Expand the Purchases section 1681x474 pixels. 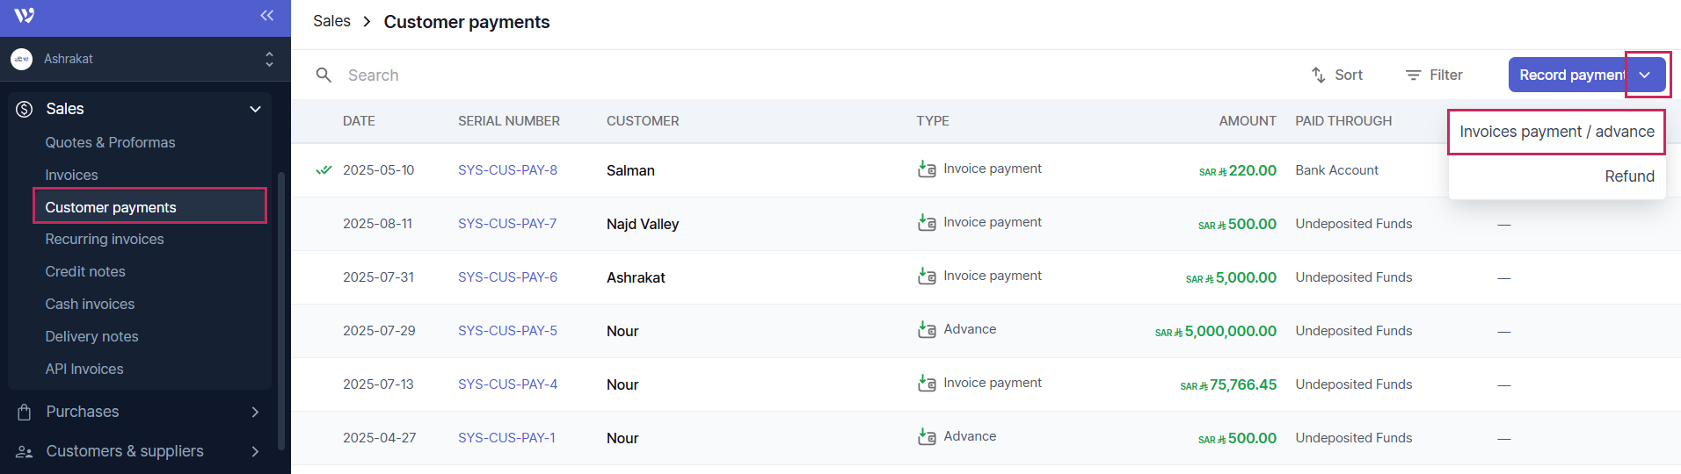coord(255,413)
